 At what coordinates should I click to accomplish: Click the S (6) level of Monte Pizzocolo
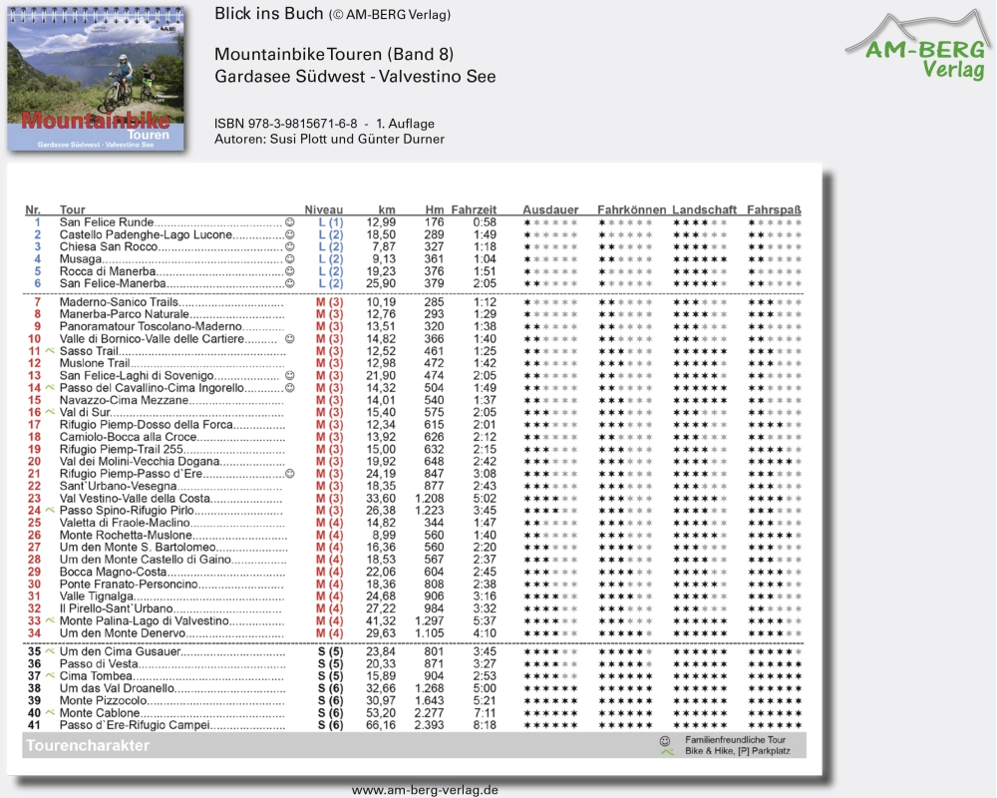tap(330, 701)
